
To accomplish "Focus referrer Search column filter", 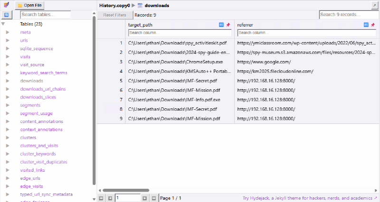I will 306,33.
